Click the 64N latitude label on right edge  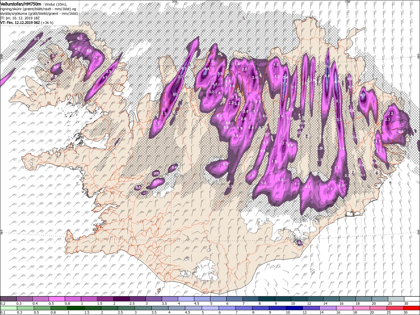point(418,232)
